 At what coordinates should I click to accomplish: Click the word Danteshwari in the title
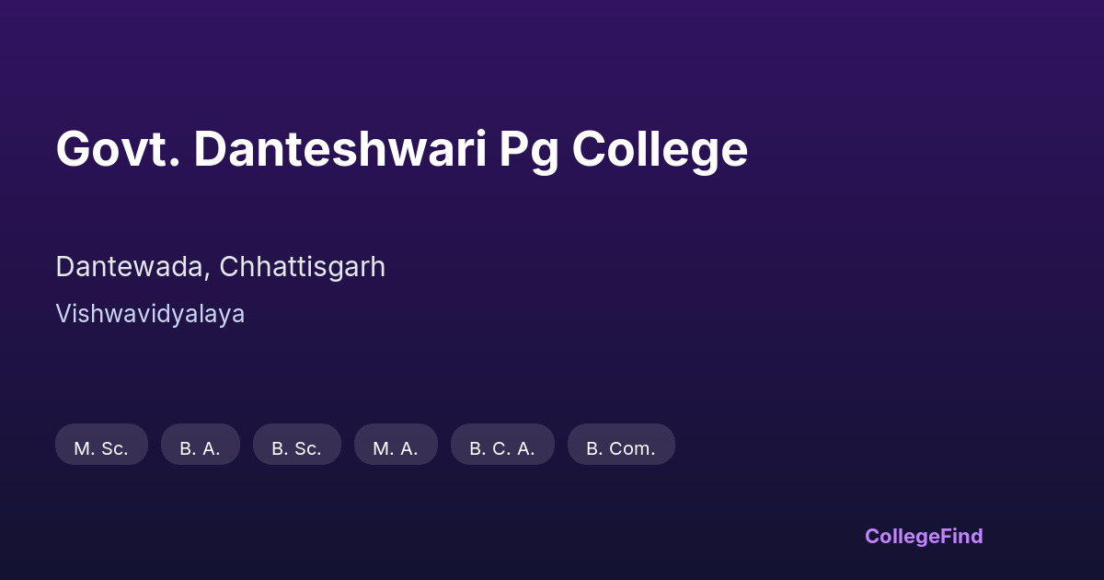(x=340, y=149)
